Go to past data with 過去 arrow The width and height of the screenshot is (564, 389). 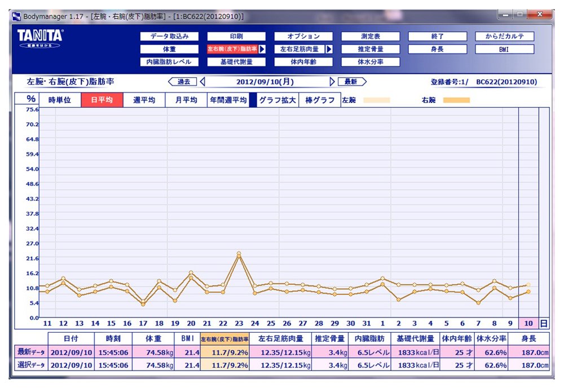182,82
